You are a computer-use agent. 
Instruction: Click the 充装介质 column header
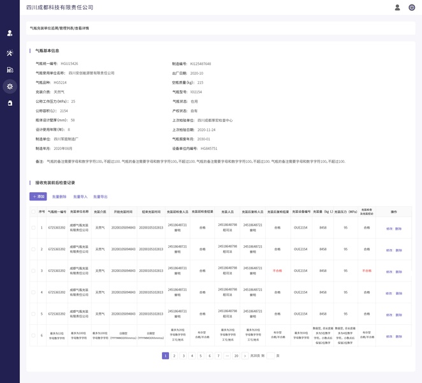(100, 212)
